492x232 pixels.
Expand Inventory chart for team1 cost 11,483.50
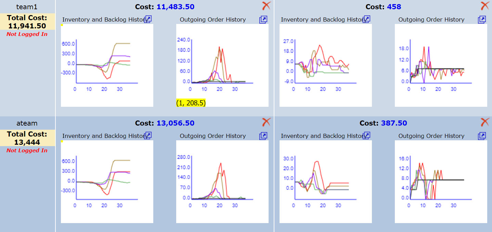pos(148,19)
